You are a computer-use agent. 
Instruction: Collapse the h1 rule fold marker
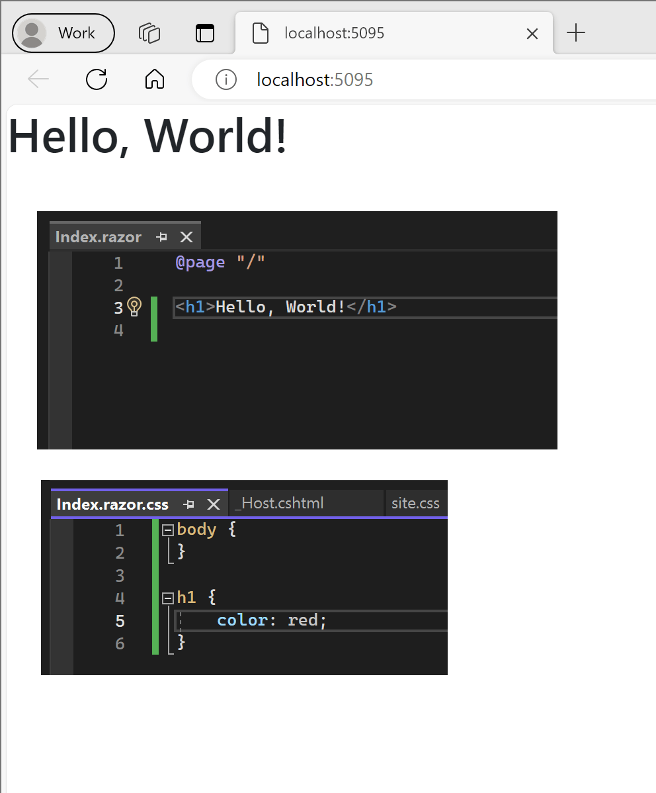pos(167,597)
